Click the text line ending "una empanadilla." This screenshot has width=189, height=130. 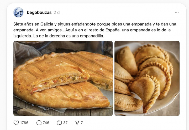[59, 36]
